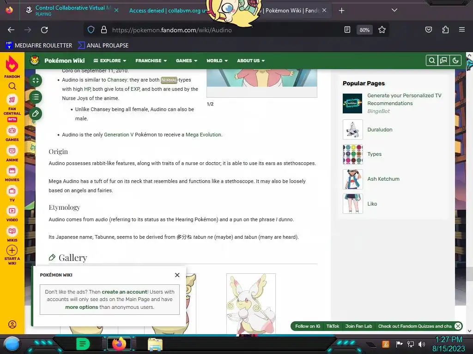Open the Anime icon in Fandom sidebar

pos(12,151)
